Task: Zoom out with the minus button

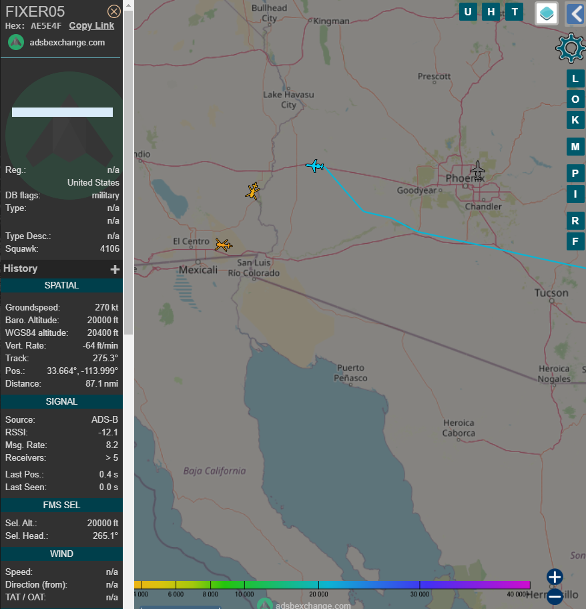Action: pos(555,596)
